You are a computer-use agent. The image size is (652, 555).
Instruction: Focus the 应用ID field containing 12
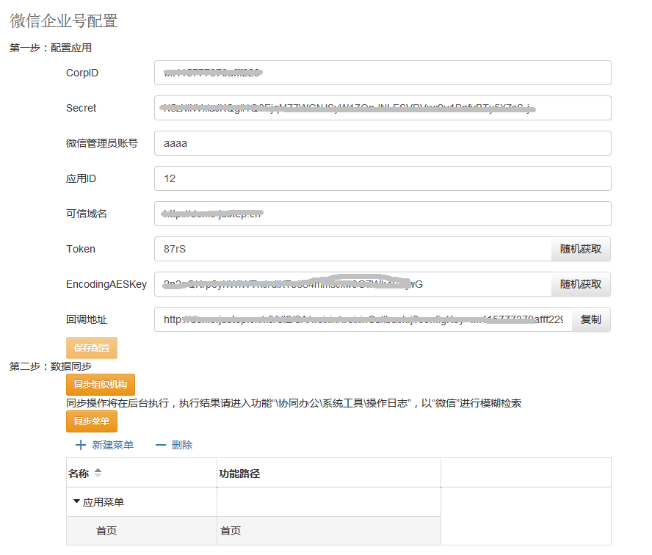pos(383,178)
